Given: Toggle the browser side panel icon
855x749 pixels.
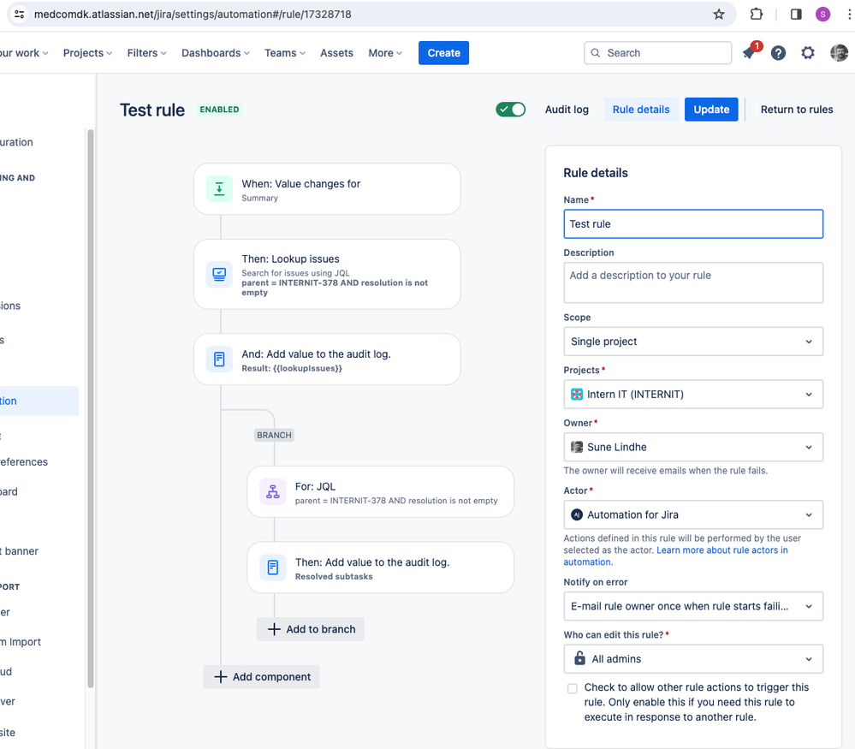Looking at the screenshot, I should click(796, 15).
